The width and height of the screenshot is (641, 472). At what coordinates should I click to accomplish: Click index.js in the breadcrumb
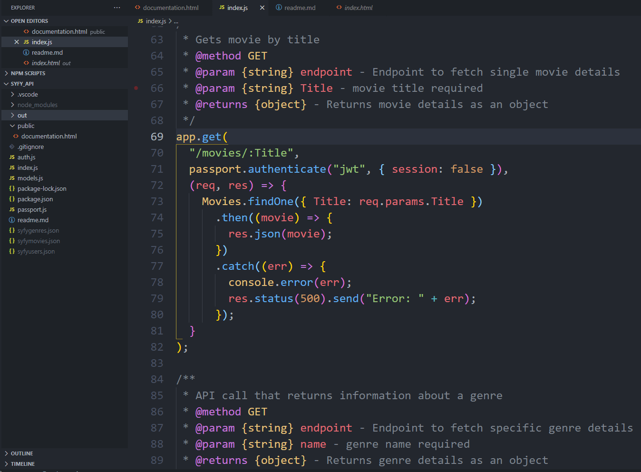tap(156, 21)
